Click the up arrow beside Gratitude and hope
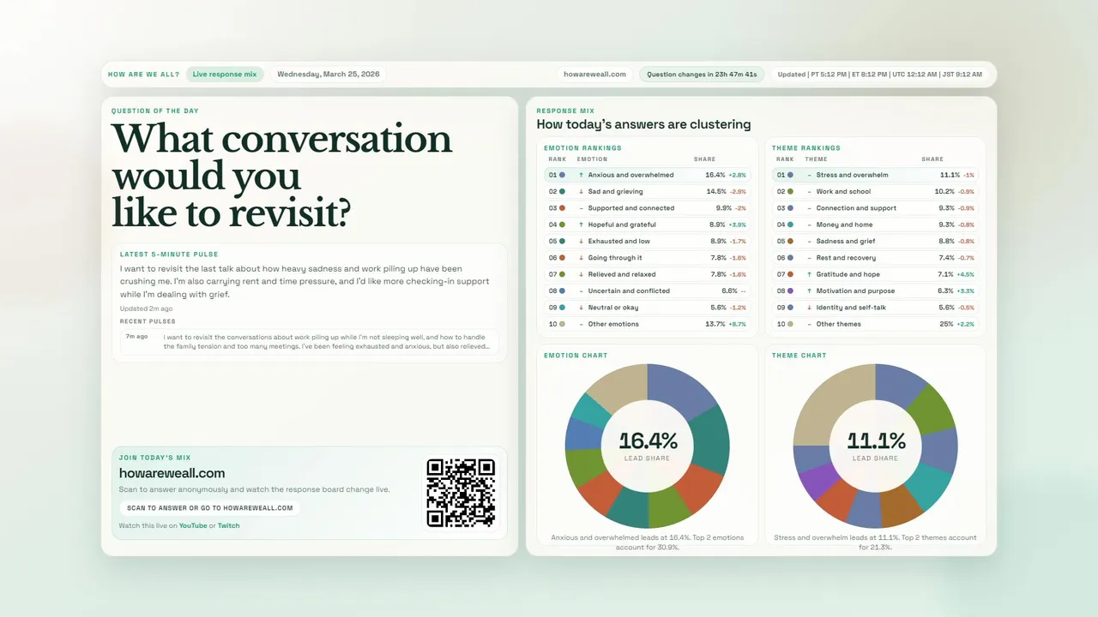 (x=810, y=274)
